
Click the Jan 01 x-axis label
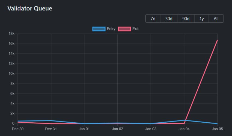point(84,129)
